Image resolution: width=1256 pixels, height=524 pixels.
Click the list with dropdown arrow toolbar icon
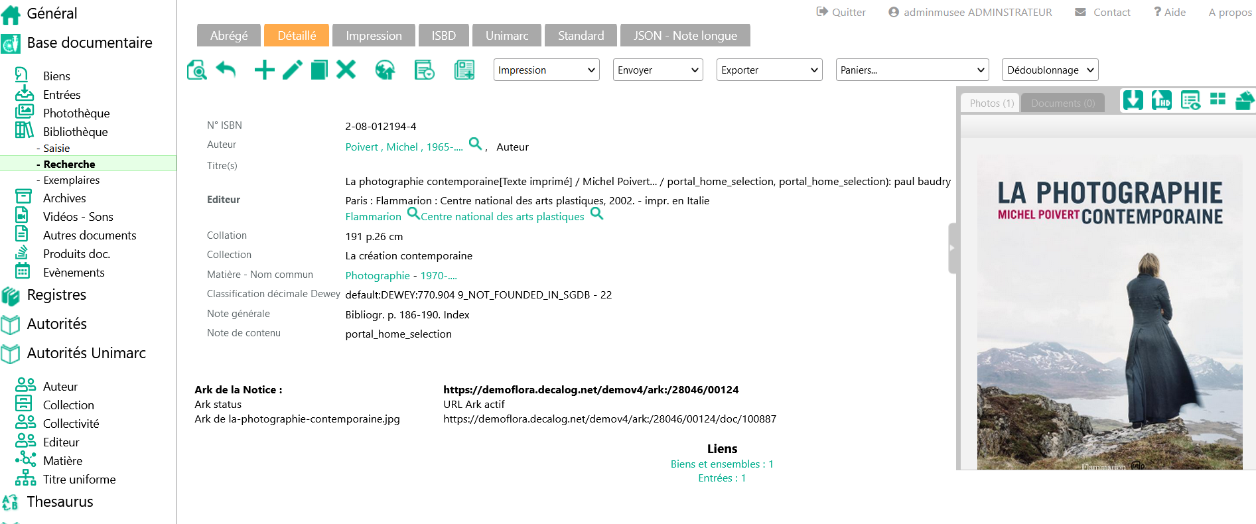(424, 70)
